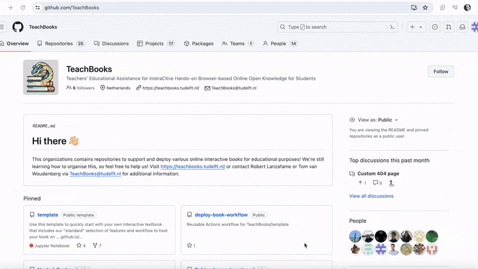Open browser extensions icon

point(442,8)
